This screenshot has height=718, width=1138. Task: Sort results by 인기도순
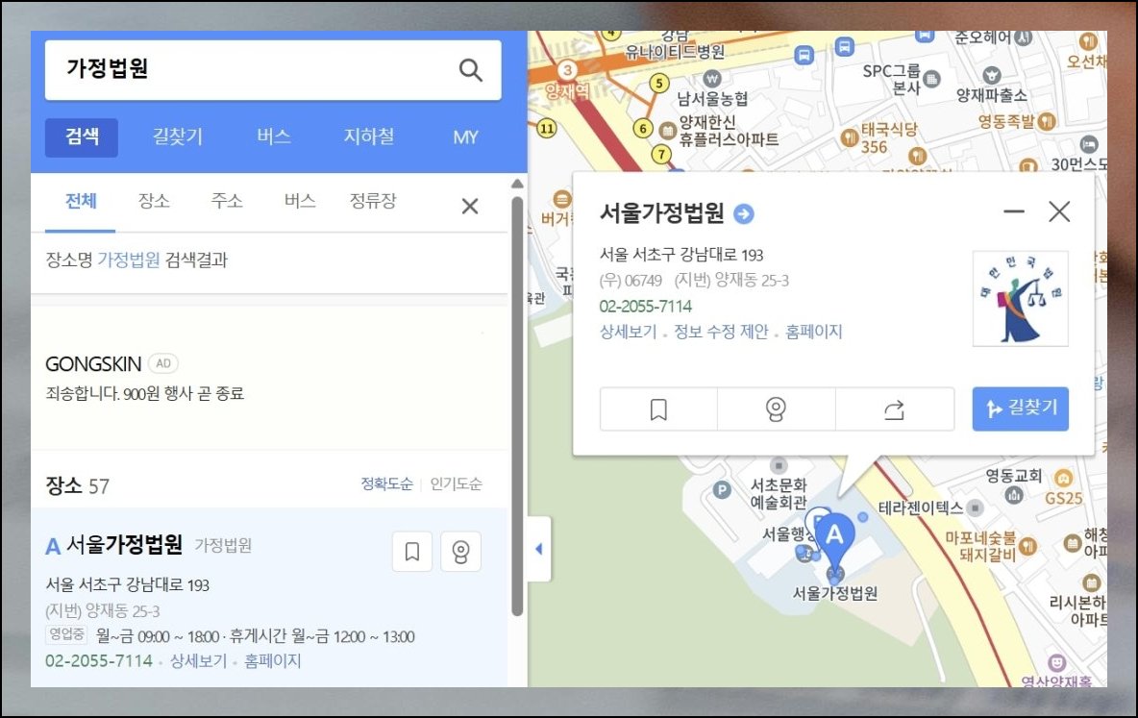pyautogui.click(x=456, y=484)
